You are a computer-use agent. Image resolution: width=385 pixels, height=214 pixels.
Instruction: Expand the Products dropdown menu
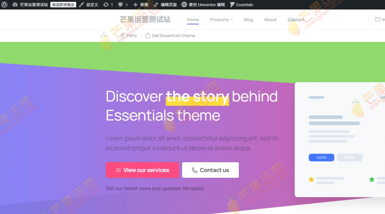(221, 20)
